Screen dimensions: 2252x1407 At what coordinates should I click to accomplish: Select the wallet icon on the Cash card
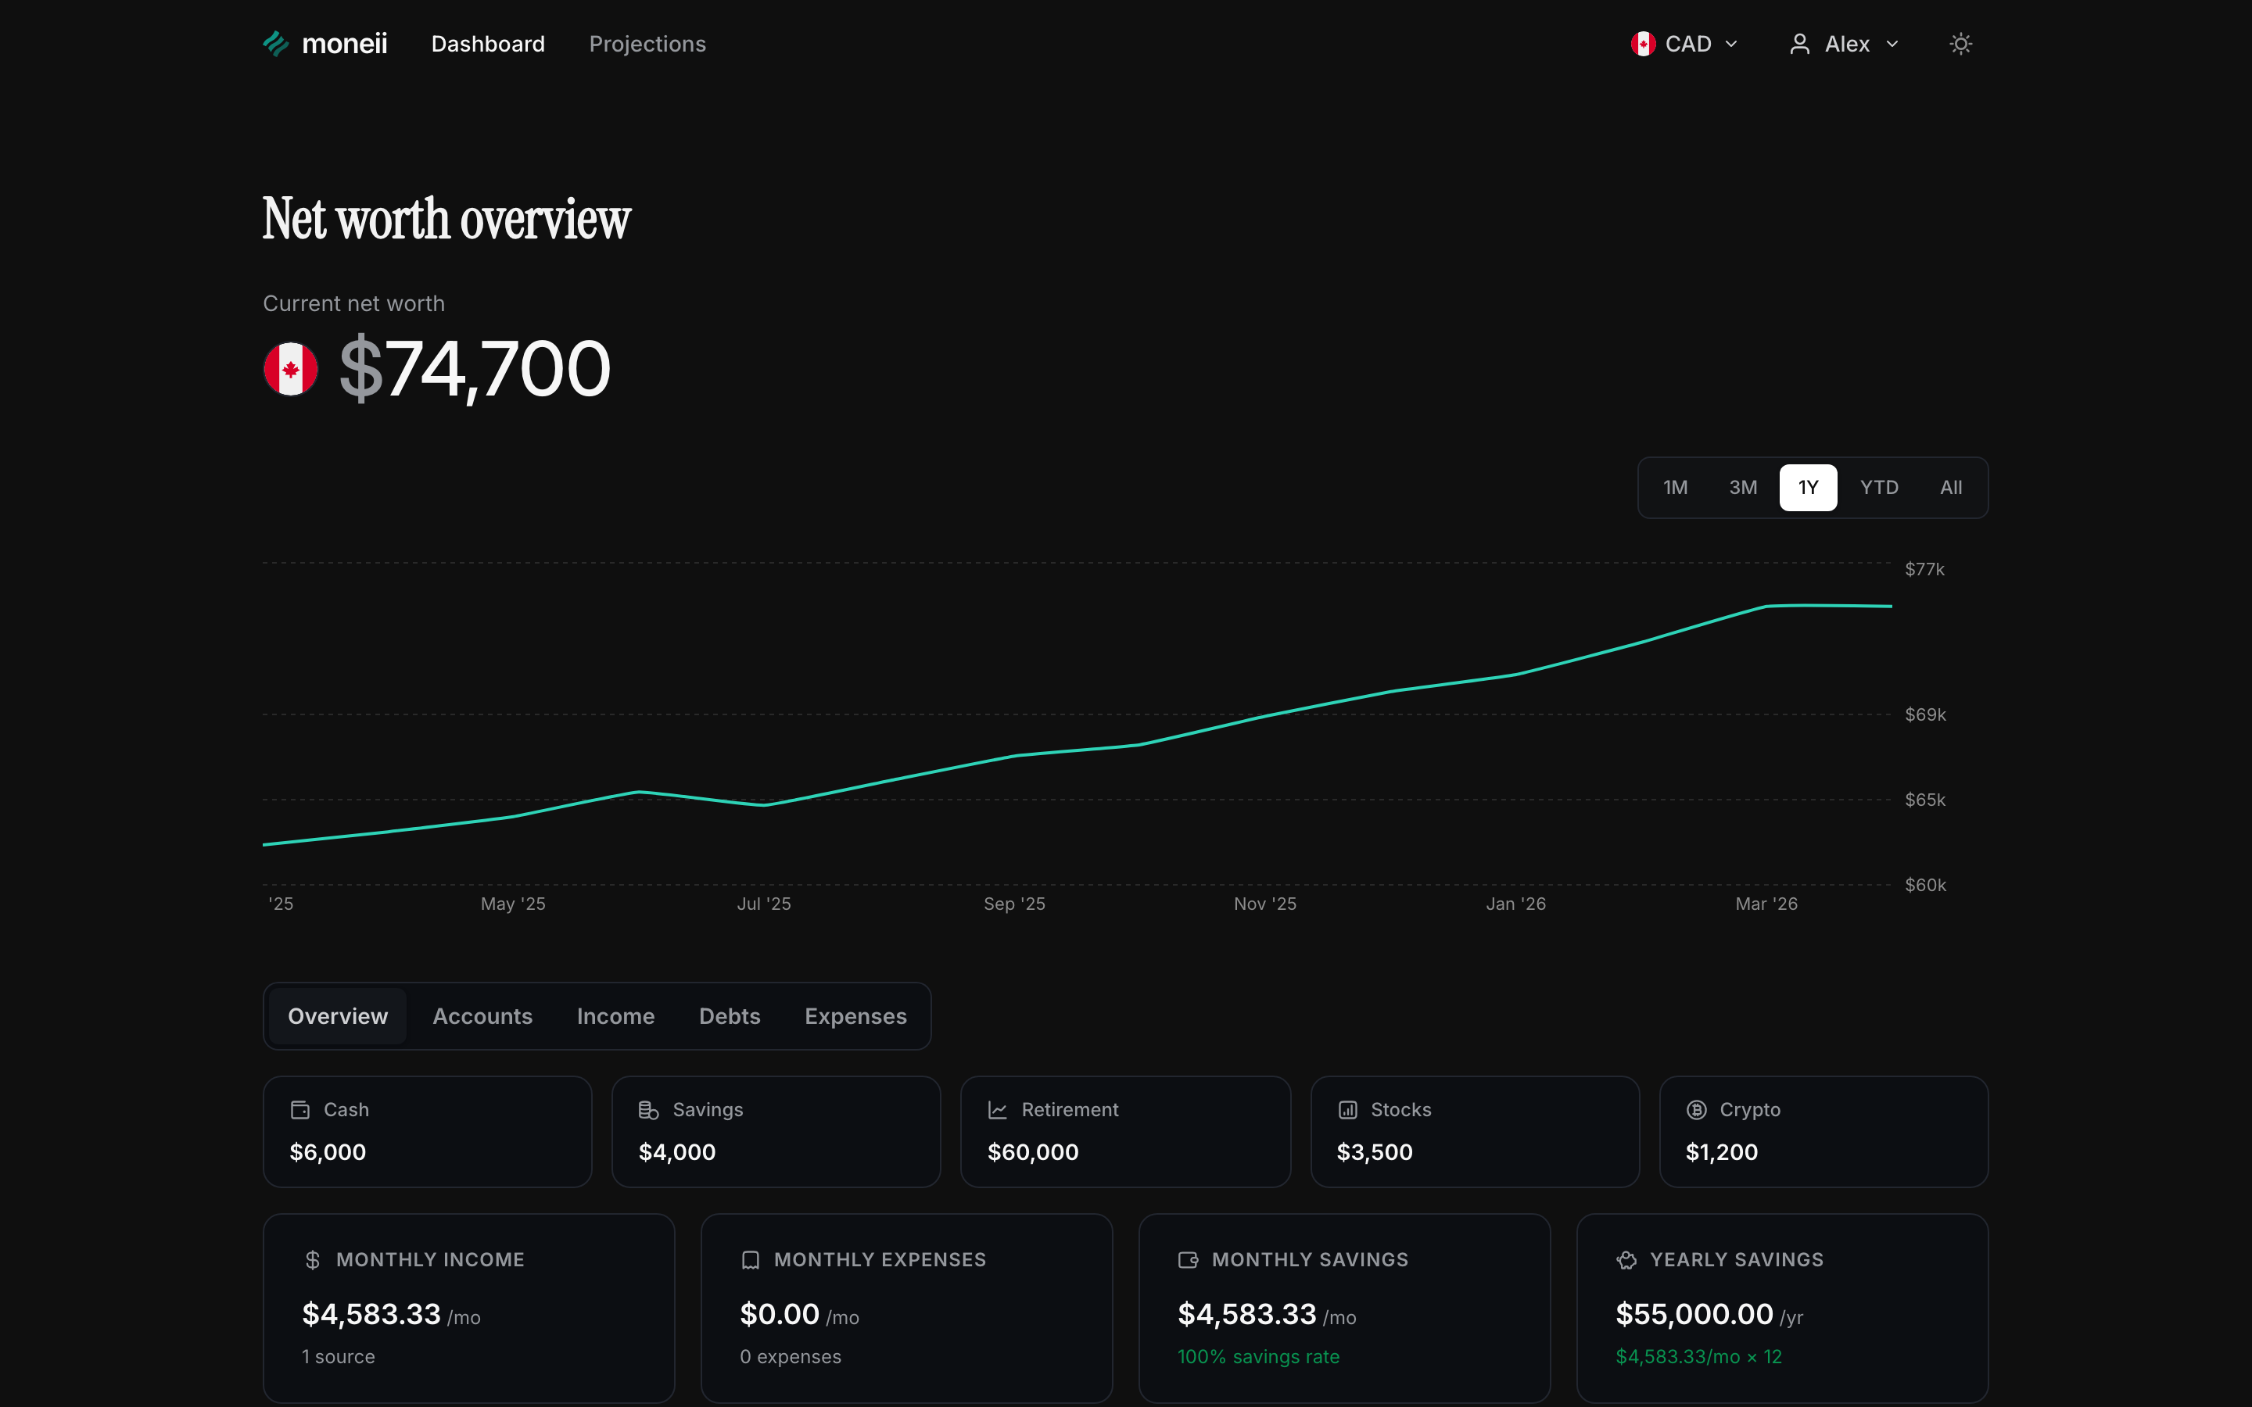[299, 1109]
